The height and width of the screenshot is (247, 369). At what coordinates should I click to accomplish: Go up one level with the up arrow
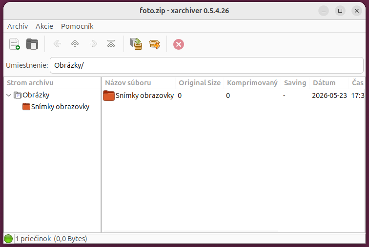coord(75,44)
